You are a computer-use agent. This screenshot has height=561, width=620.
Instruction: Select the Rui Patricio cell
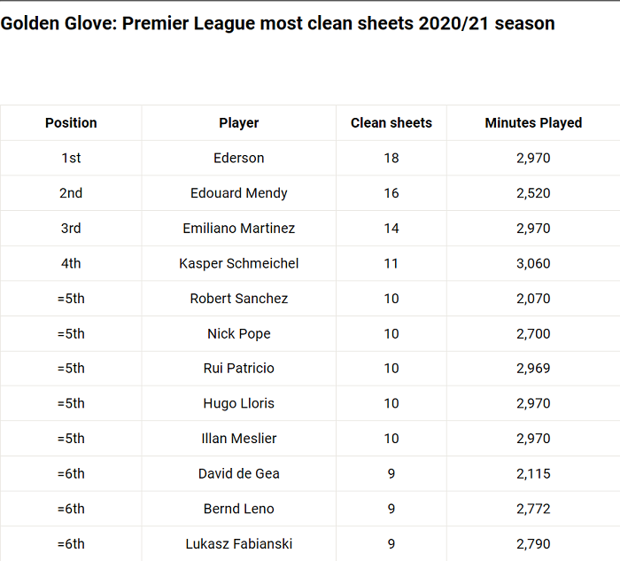pyautogui.click(x=239, y=368)
